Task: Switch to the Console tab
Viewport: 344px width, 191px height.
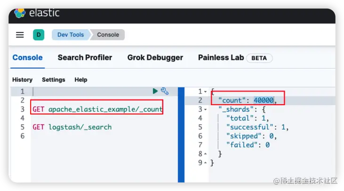Action: tap(27, 58)
